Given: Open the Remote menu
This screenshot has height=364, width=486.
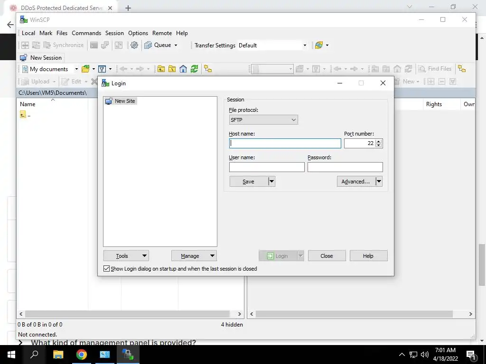Looking at the screenshot, I should 162,33.
